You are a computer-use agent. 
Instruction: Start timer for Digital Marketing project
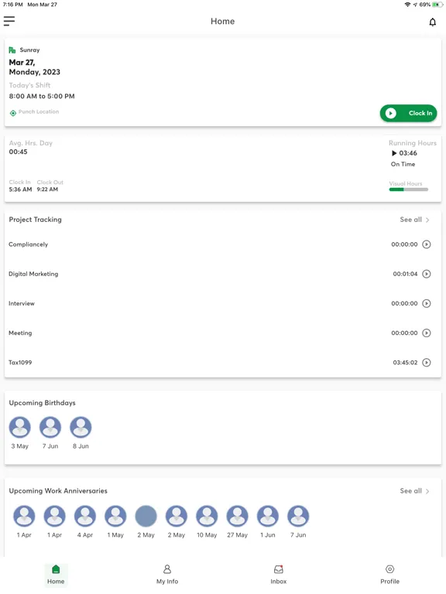[x=427, y=274]
